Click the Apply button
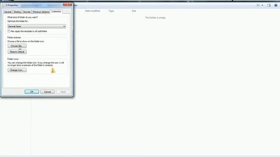This screenshot has height=157, width=280. (x=63, y=92)
